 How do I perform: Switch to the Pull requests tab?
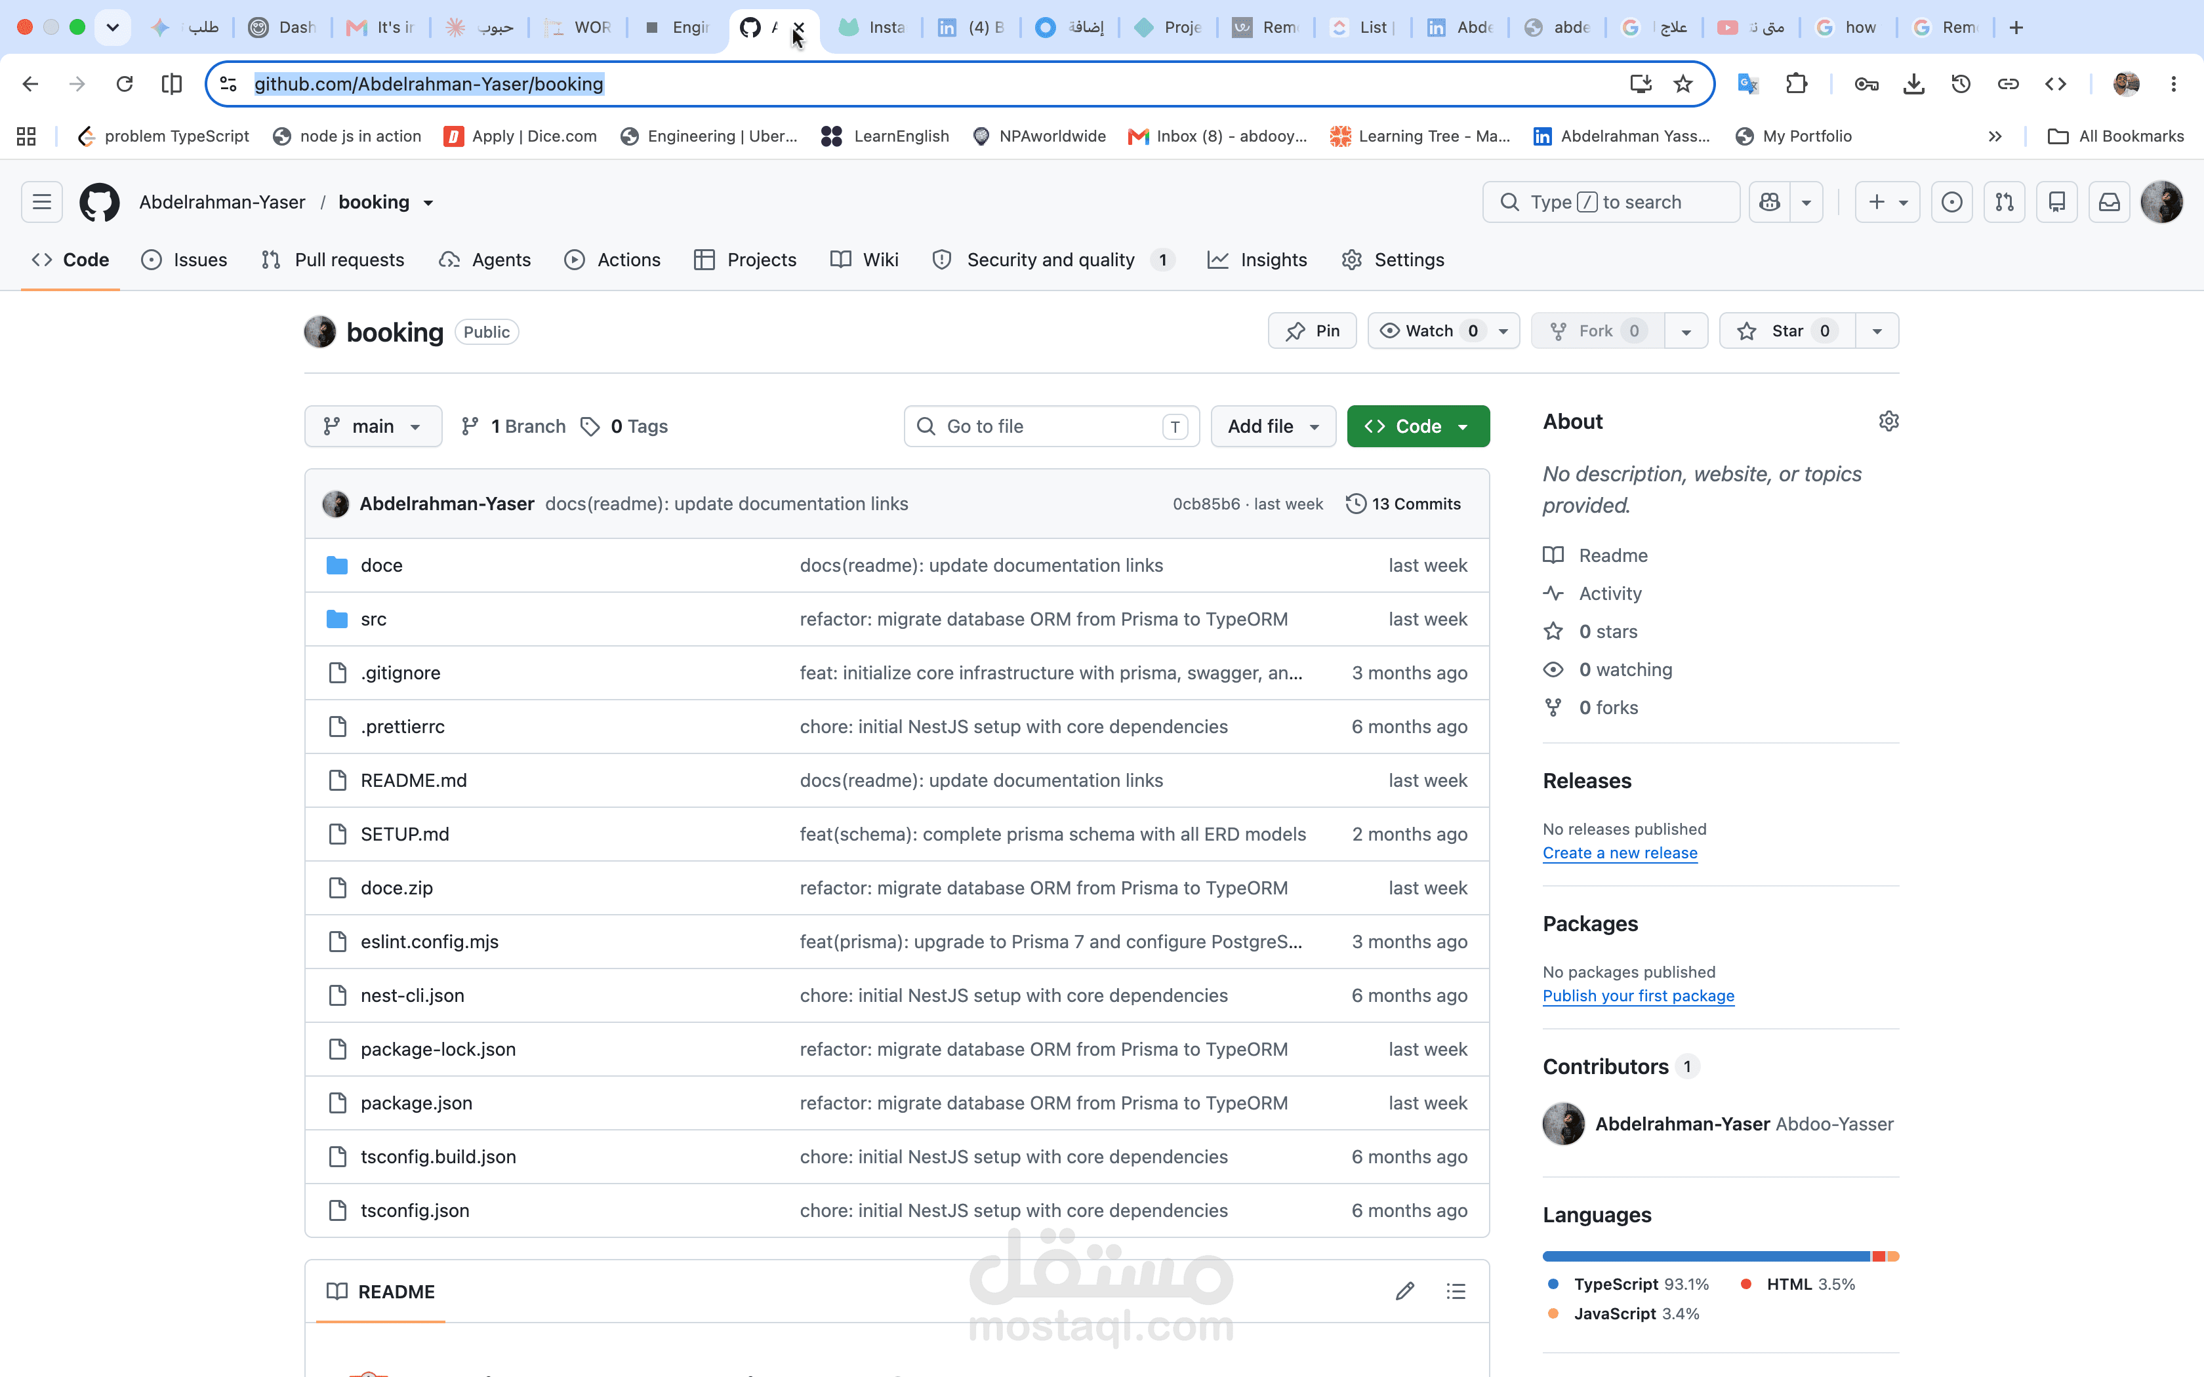click(x=333, y=260)
